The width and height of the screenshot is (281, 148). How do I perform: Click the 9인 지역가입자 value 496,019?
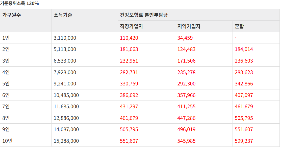point(186,129)
